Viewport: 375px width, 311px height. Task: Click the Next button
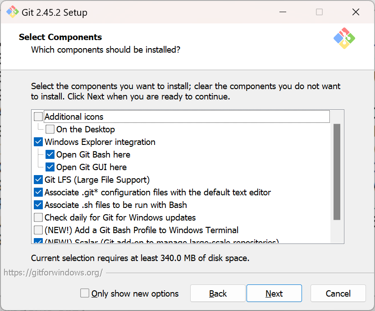(274, 293)
